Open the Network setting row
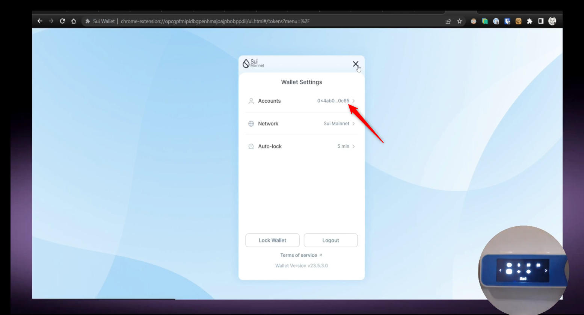Viewport: 584px width, 315px height. [x=302, y=124]
